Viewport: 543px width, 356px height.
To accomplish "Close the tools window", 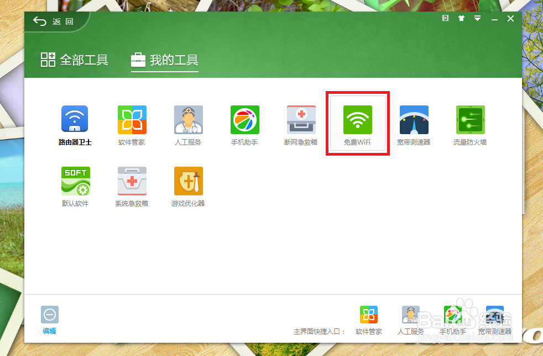I will point(511,19).
